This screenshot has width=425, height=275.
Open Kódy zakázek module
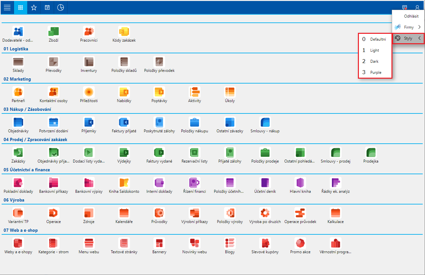[x=124, y=34]
